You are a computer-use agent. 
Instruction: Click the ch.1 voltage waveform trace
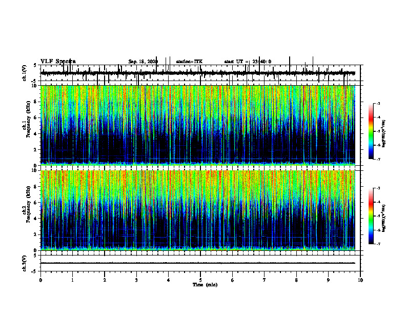click(x=198, y=73)
